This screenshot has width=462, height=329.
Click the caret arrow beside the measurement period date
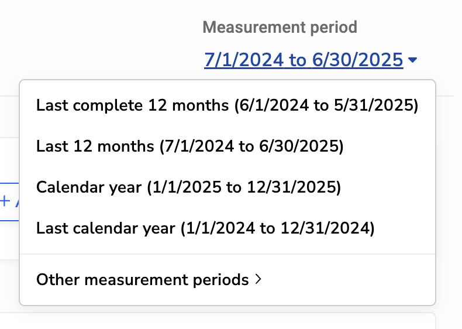[413, 60]
